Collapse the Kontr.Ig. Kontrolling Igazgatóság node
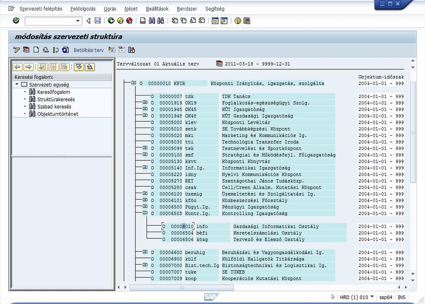The image size is (425, 304). (x=145, y=213)
